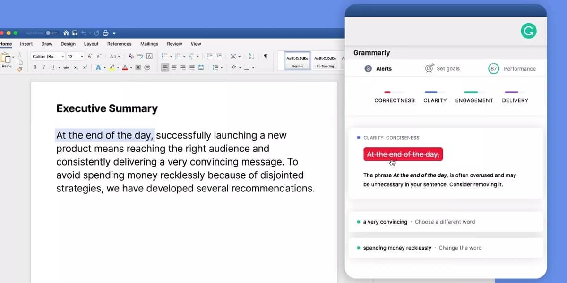Open the font color dropdown arrow

(131, 67)
